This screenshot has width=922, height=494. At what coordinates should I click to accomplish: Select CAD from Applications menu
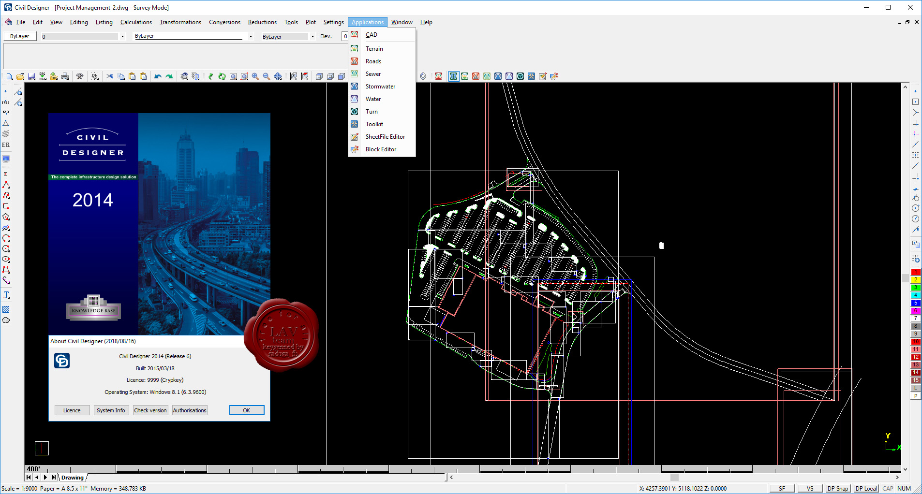click(x=382, y=35)
